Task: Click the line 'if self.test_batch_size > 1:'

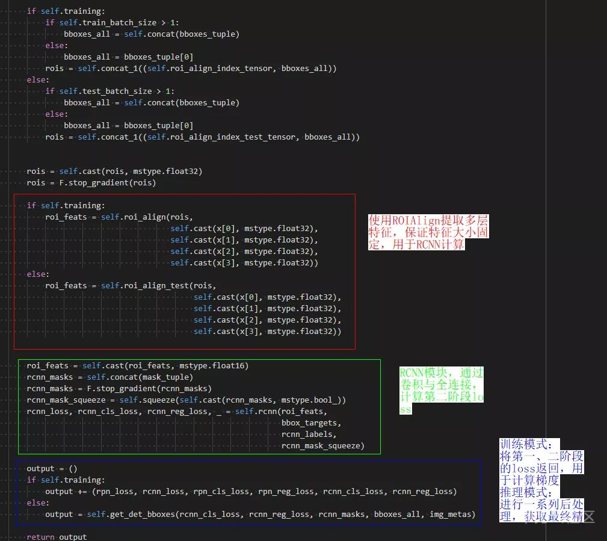Action: pyautogui.click(x=109, y=91)
